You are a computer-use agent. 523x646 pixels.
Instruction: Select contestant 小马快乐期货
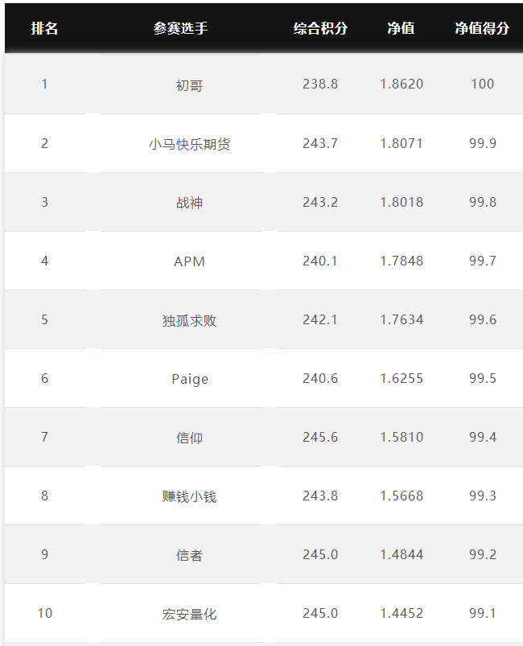pos(189,144)
